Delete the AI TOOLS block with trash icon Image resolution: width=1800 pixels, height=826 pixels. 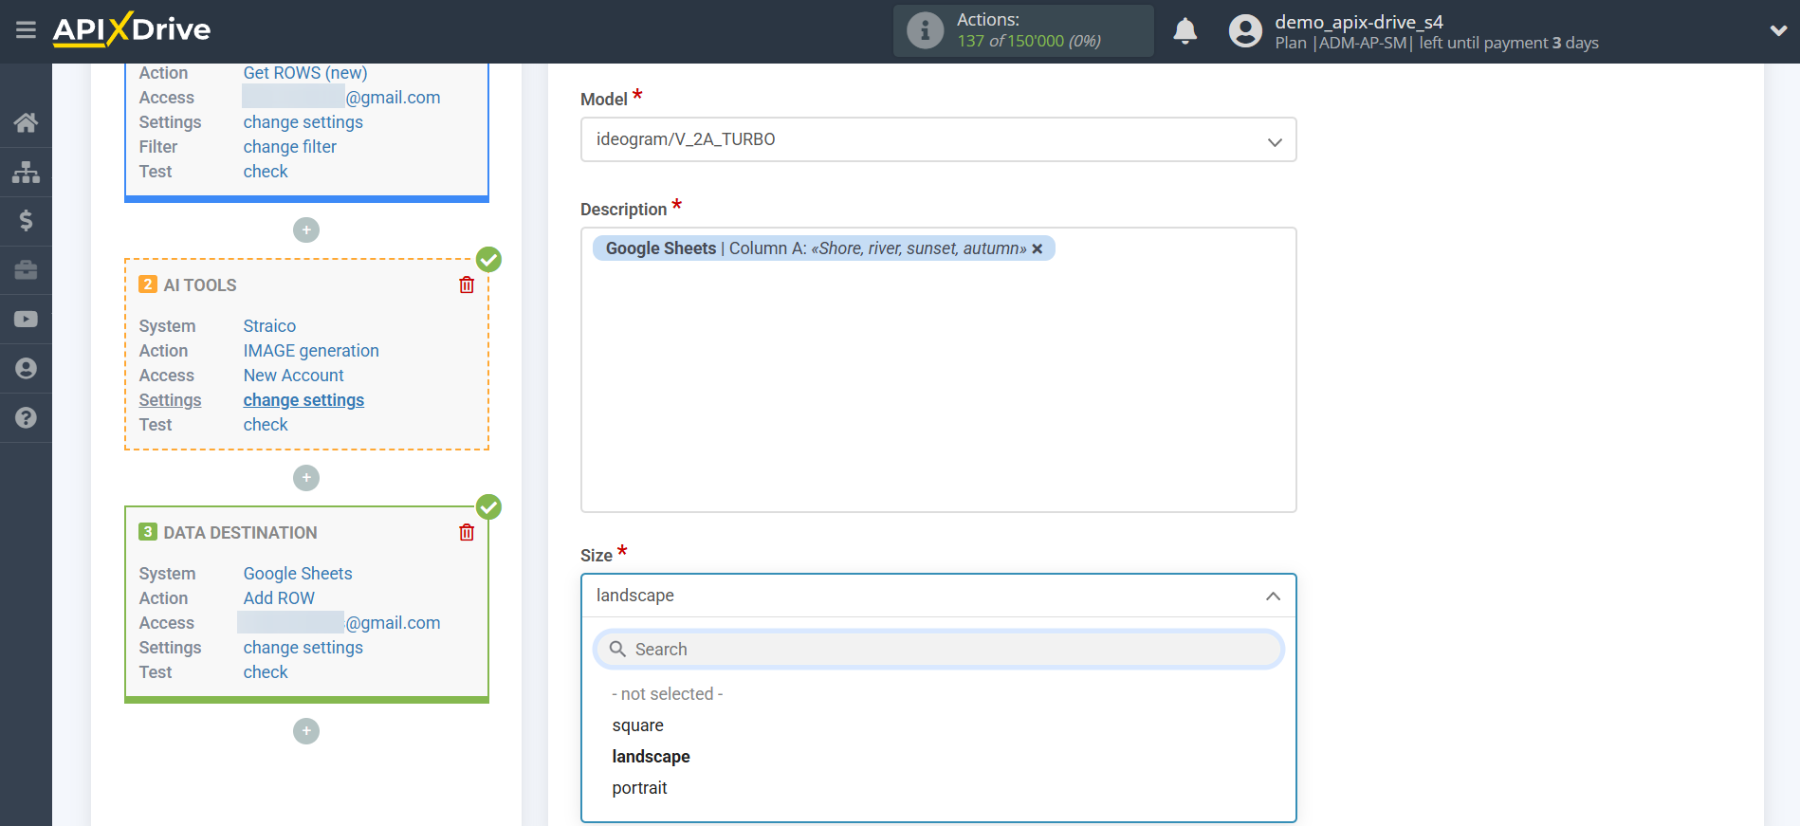click(x=467, y=285)
